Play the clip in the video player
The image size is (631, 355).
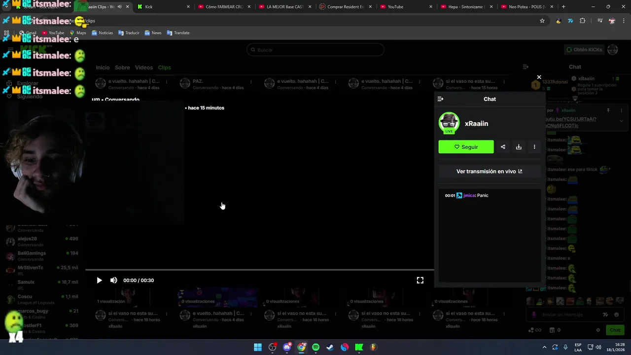click(99, 280)
